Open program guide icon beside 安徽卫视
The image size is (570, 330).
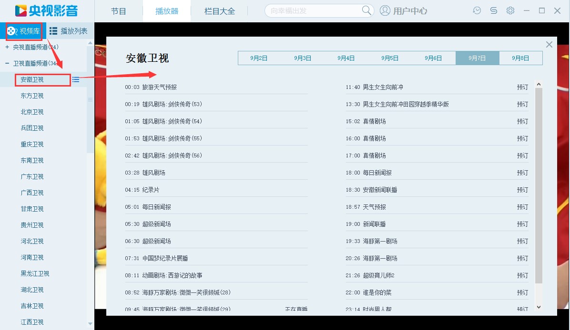[75, 79]
